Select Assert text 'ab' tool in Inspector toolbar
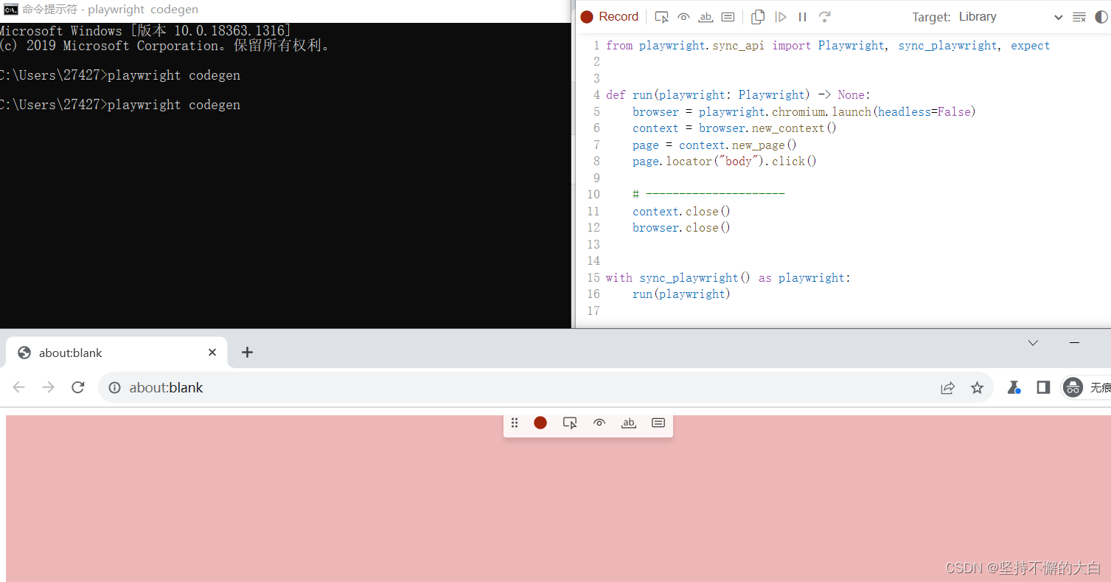The image size is (1111, 582). pyautogui.click(x=706, y=17)
